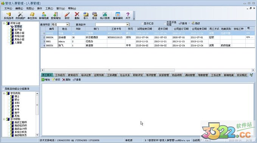Click the 导入 import icon
This screenshot has height=143, width=257.
(86, 16)
